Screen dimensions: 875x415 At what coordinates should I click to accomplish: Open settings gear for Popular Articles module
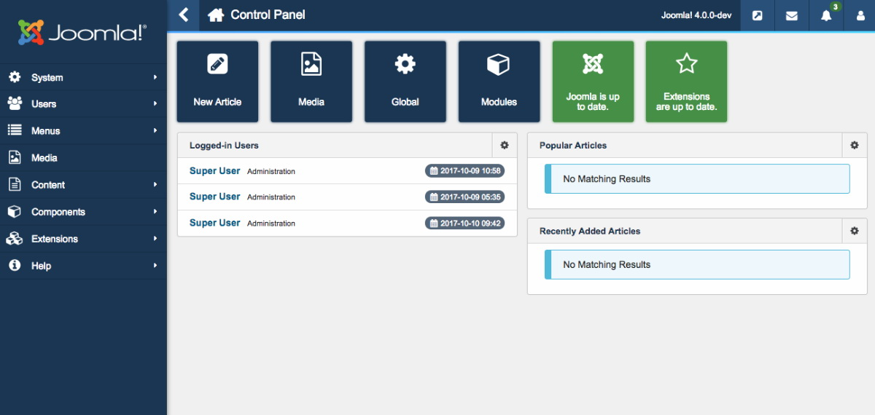854,146
